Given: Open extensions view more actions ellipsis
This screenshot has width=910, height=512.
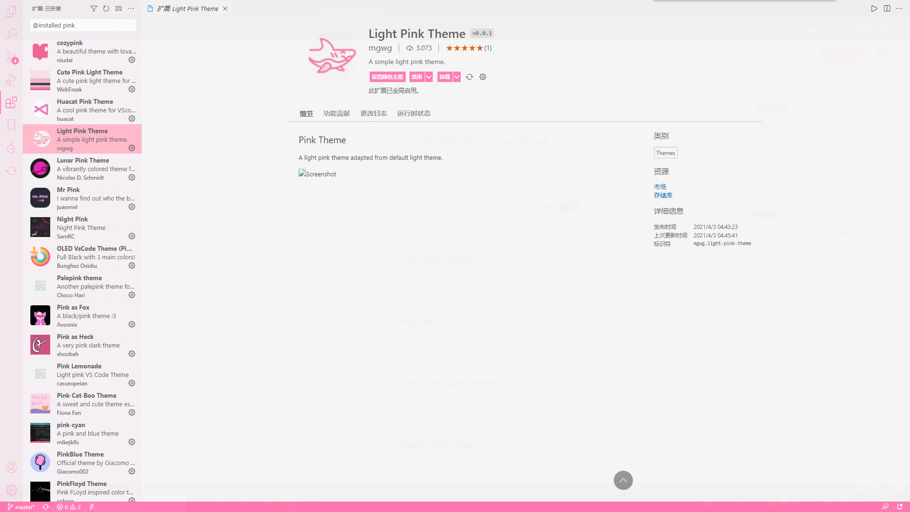Looking at the screenshot, I should point(131,9).
